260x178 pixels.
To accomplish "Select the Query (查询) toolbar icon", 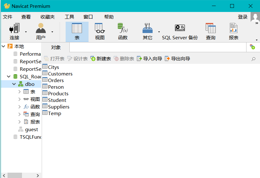I will [211, 31].
